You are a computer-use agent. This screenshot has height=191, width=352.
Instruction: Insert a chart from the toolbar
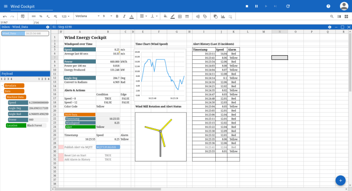point(223,16)
